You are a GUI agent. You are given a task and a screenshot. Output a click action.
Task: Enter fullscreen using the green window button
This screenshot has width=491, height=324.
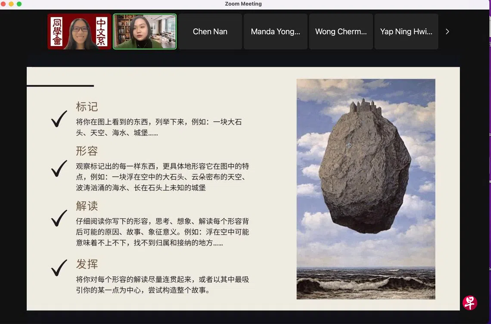[x=19, y=4]
